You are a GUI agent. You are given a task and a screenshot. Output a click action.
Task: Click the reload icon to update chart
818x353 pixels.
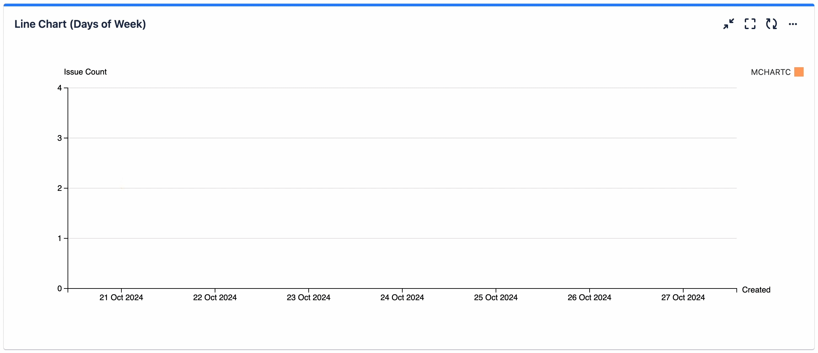tap(772, 24)
